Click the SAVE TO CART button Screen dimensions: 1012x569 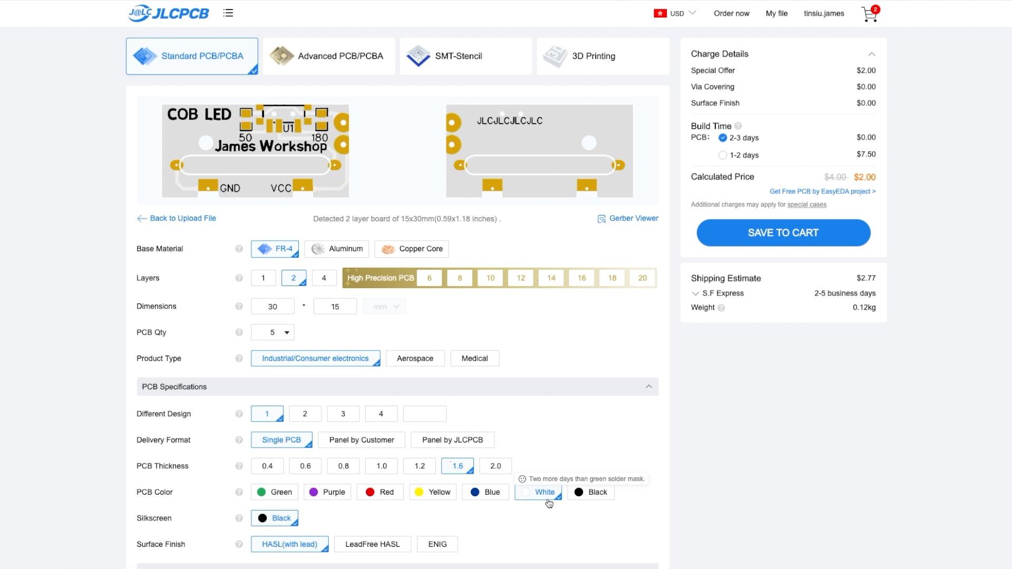pos(783,233)
